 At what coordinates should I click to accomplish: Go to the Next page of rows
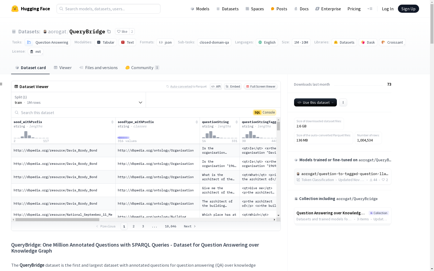pos(190,226)
